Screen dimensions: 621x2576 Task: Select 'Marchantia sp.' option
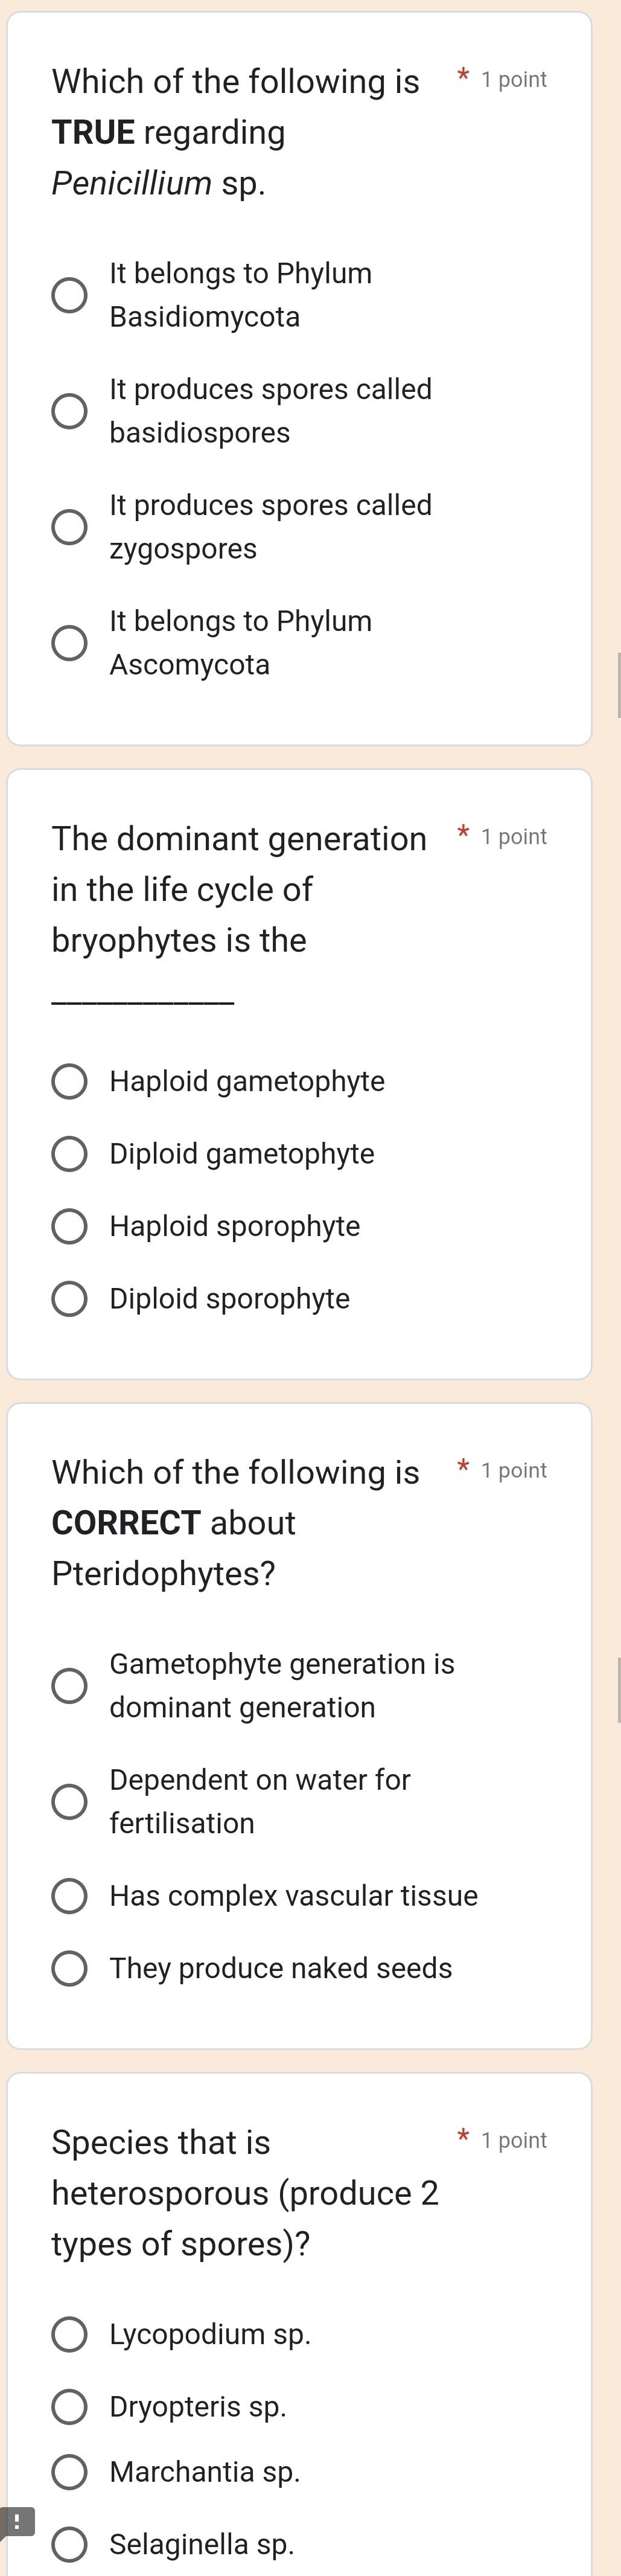[x=69, y=2471]
